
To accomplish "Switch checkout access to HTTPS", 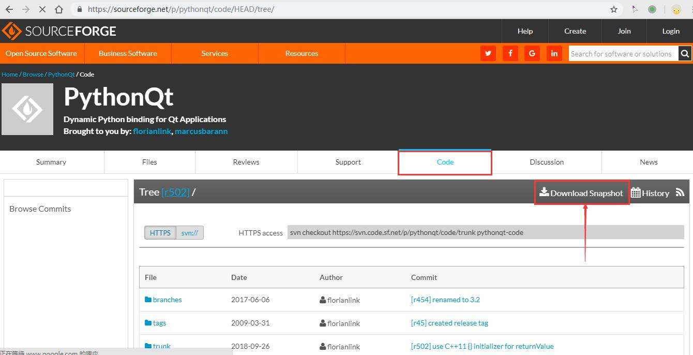I will 160,233.
